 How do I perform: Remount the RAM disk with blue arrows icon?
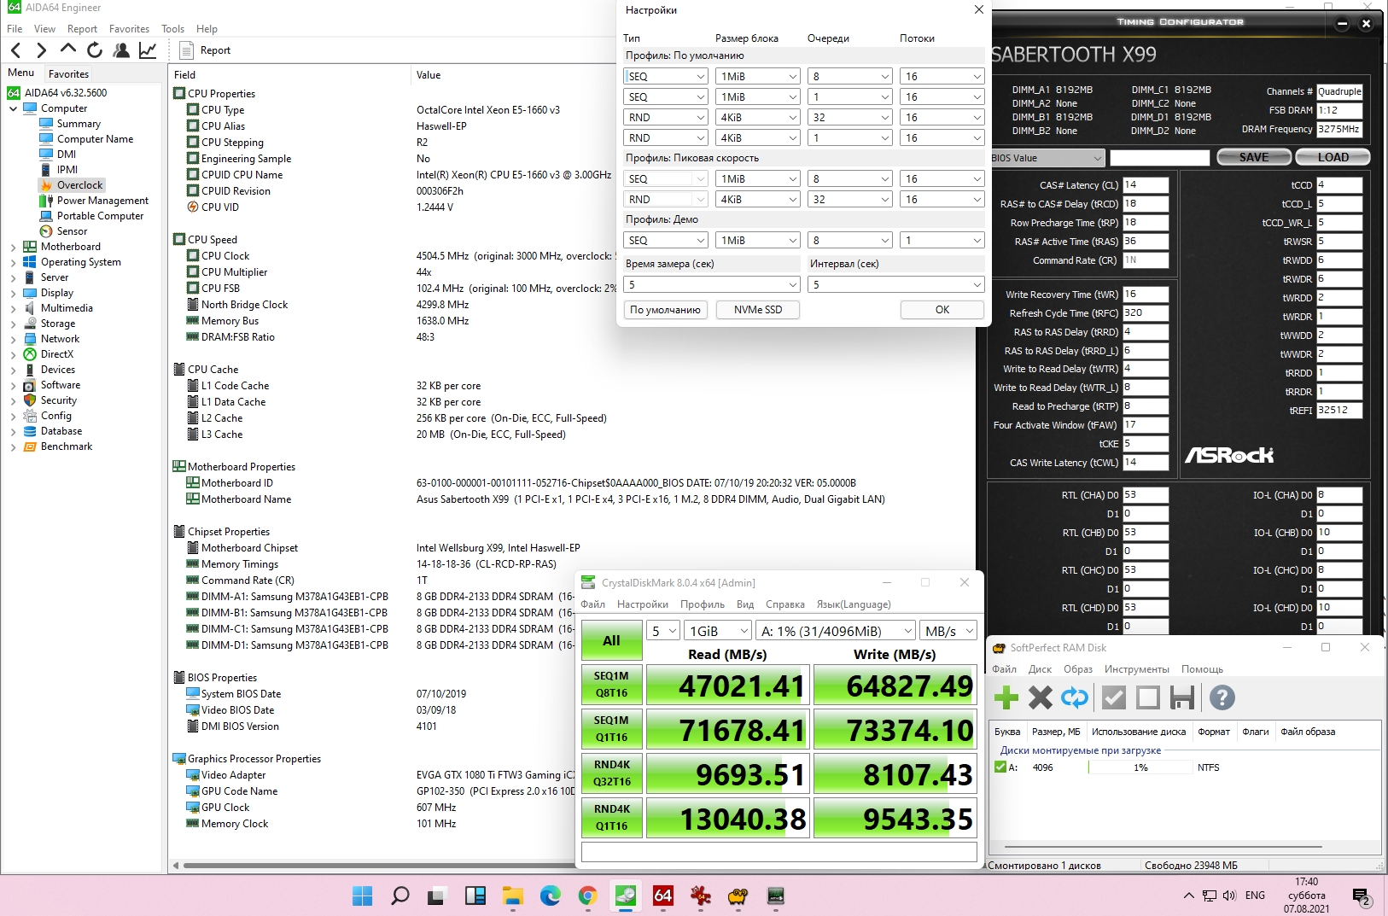pyautogui.click(x=1075, y=698)
